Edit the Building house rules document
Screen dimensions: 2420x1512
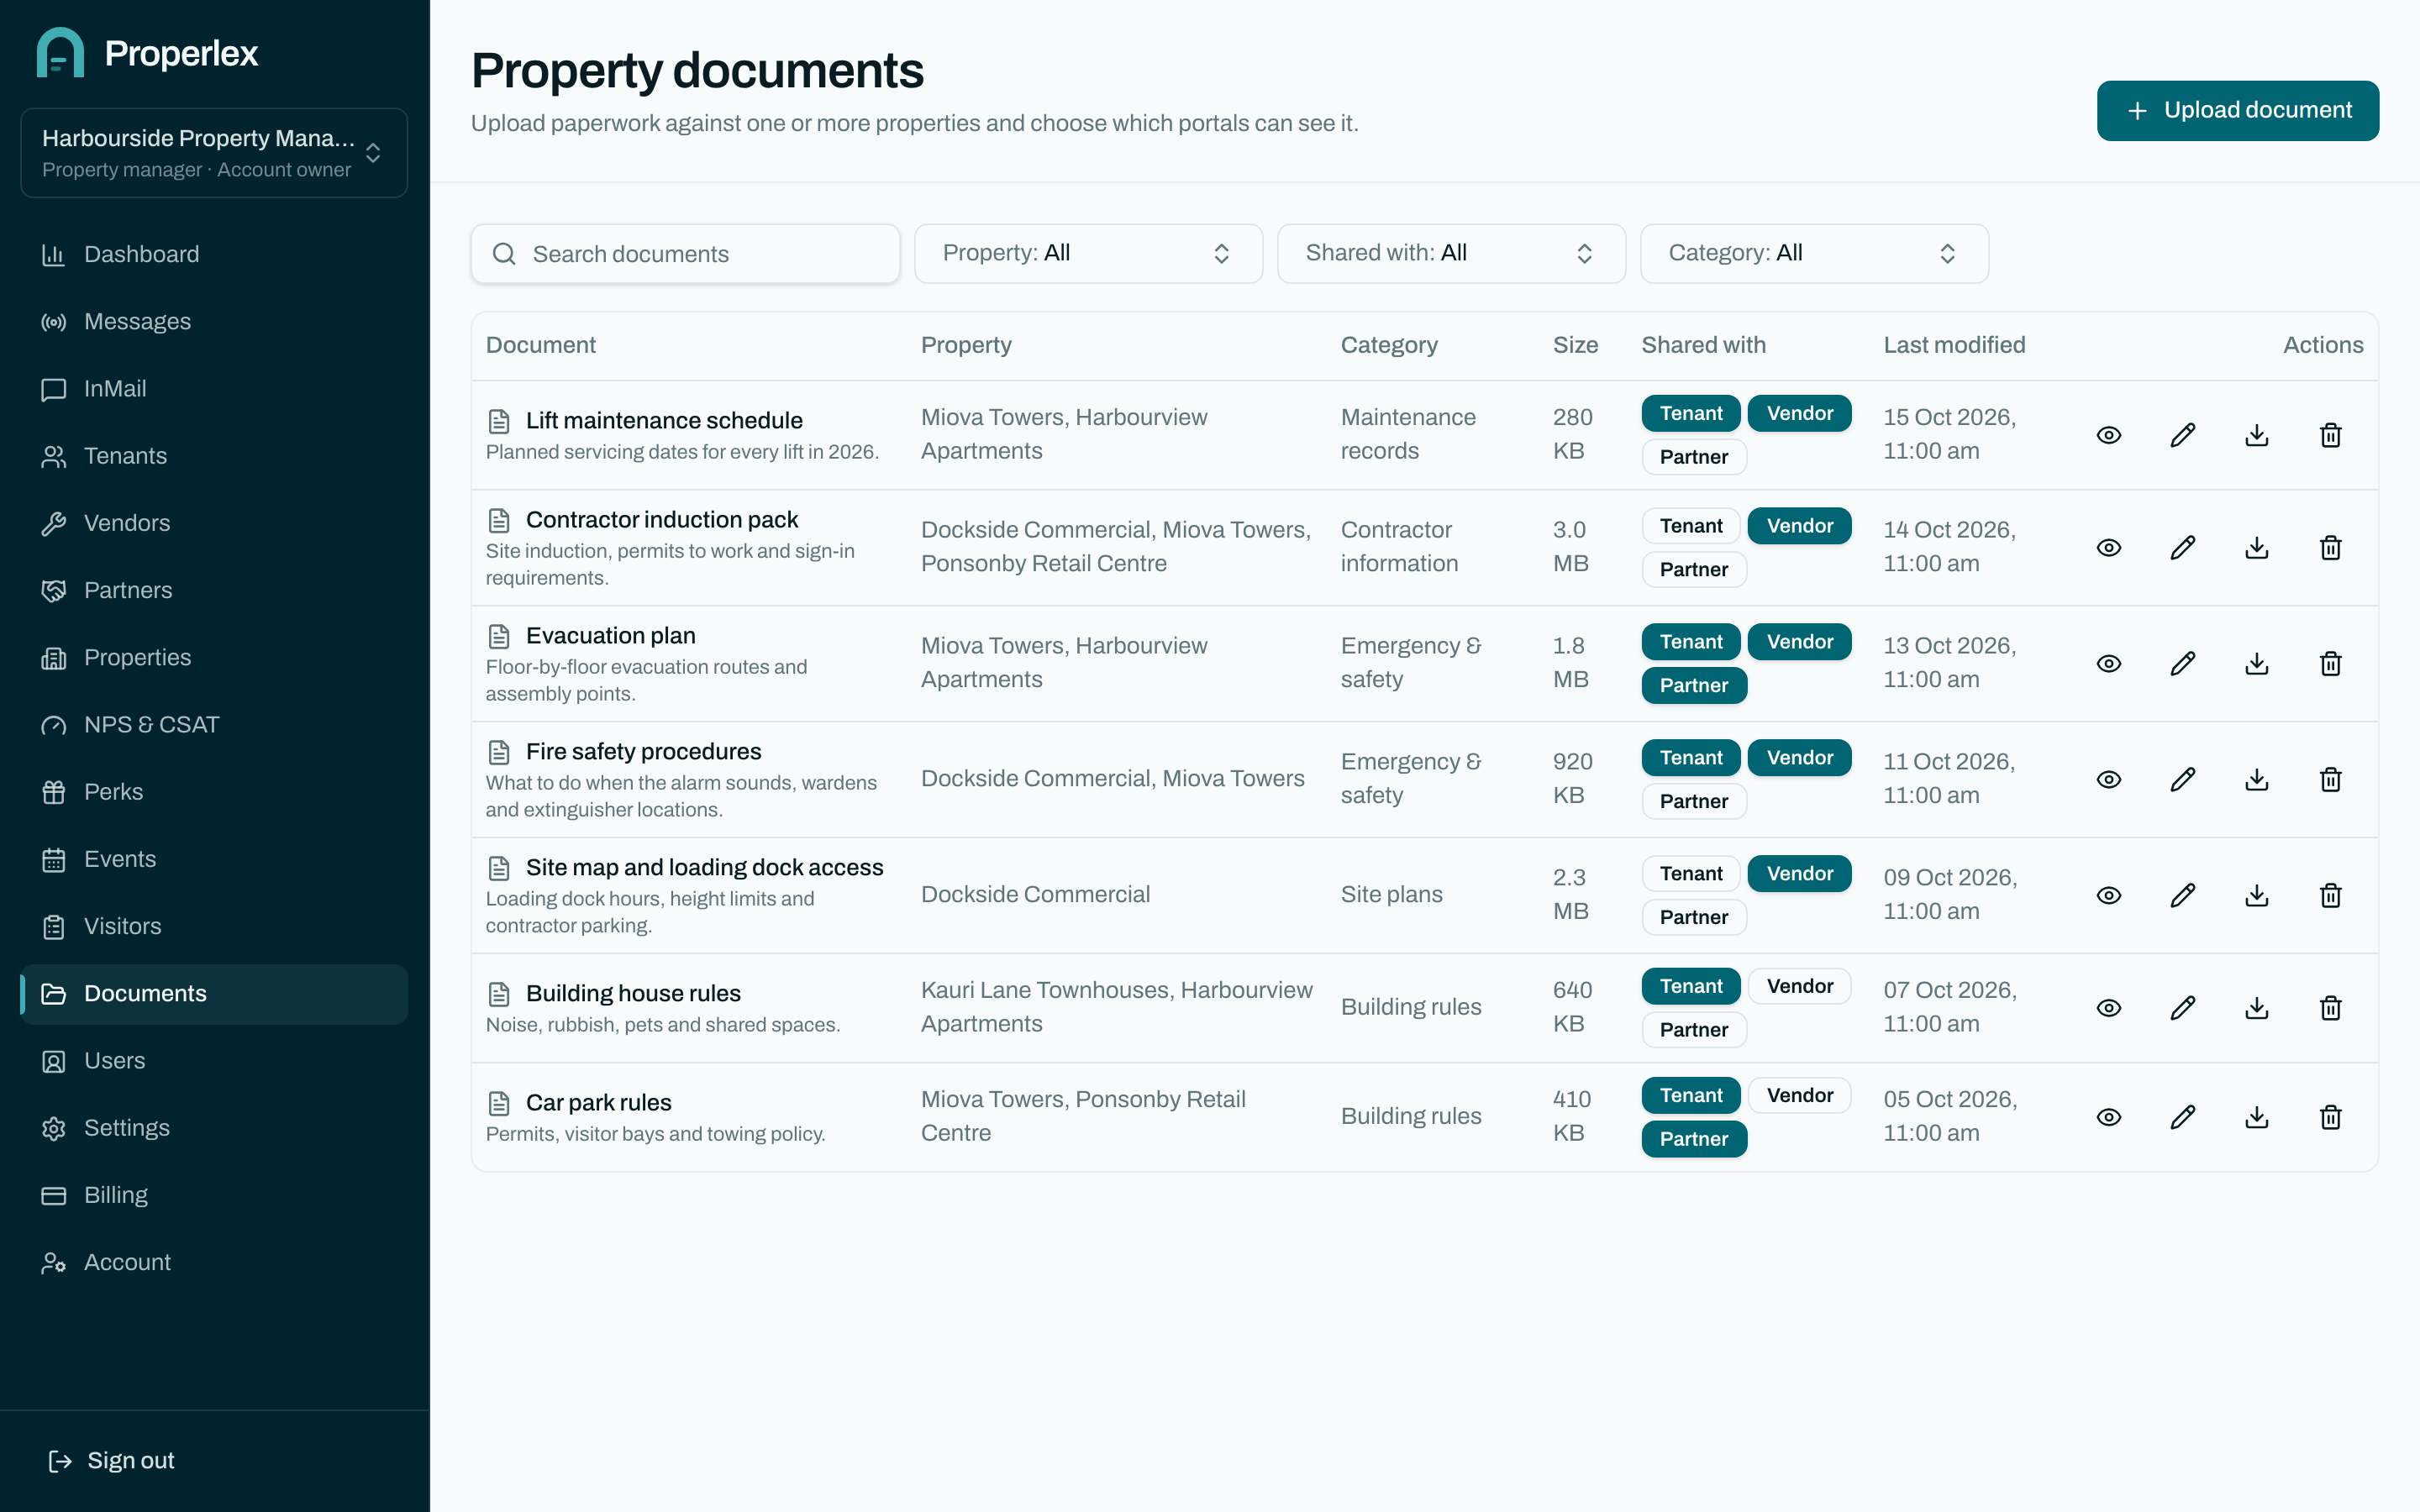[2182, 1008]
